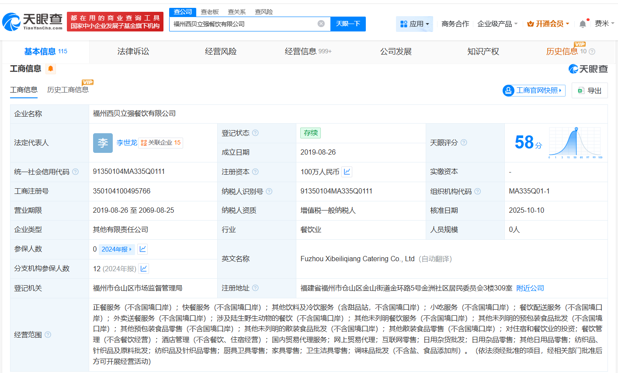The image size is (618, 373).
Task: Open the 附近公司 link
Action: click(530, 288)
